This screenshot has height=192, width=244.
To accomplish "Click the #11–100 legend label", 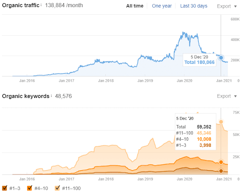I will (x=71, y=188).
